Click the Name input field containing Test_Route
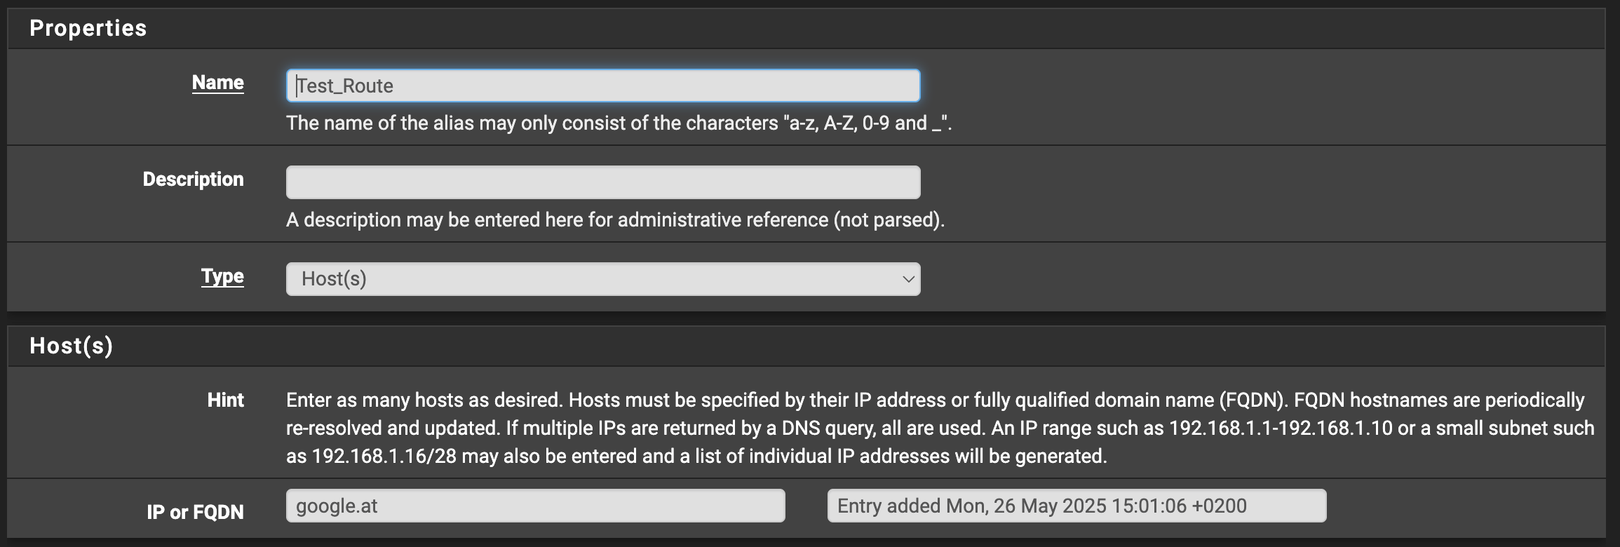Viewport: 1620px width, 547px height. (x=603, y=86)
